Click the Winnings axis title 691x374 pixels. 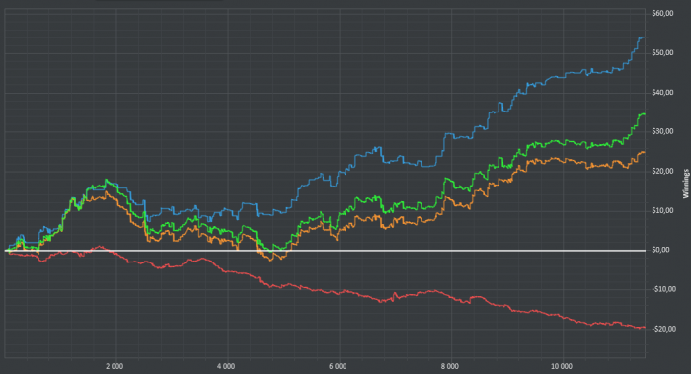[686, 184]
